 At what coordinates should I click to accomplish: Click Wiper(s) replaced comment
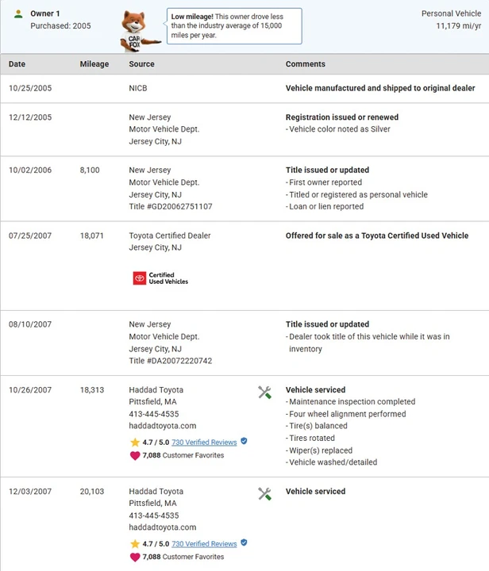tap(320, 450)
